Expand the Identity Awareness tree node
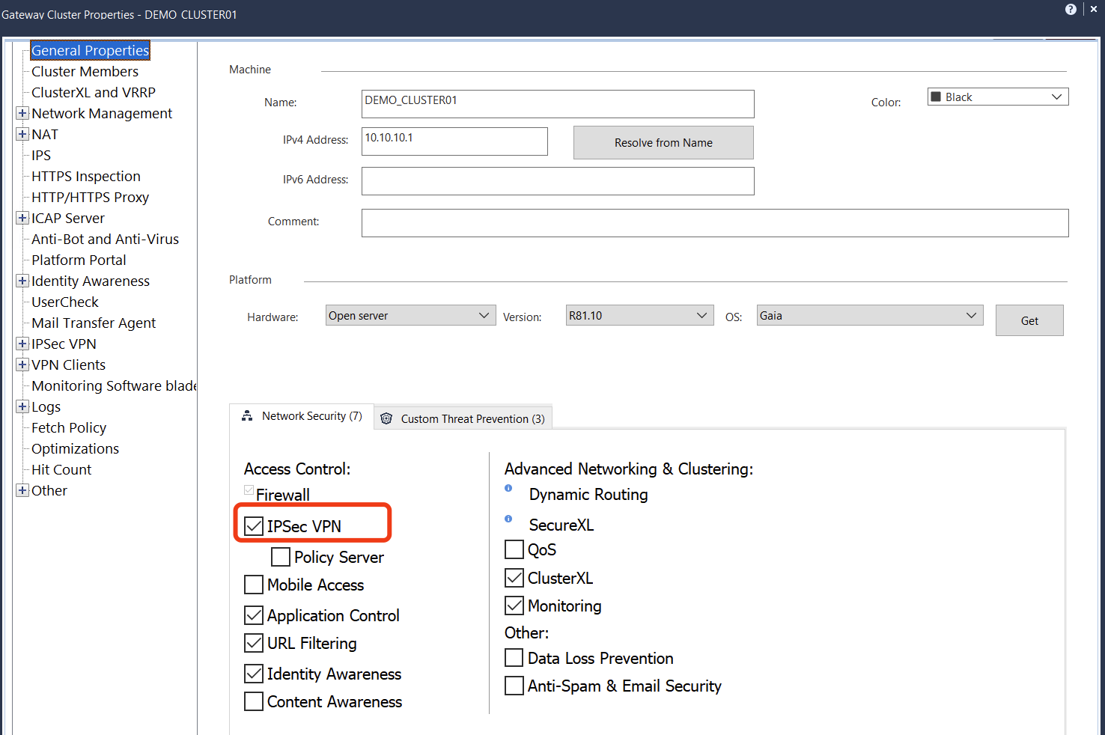1105x735 pixels. pos(22,281)
